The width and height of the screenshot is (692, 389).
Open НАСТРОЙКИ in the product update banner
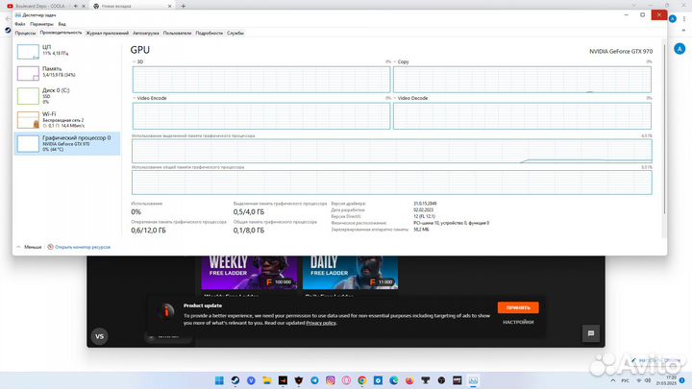pyautogui.click(x=518, y=323)
